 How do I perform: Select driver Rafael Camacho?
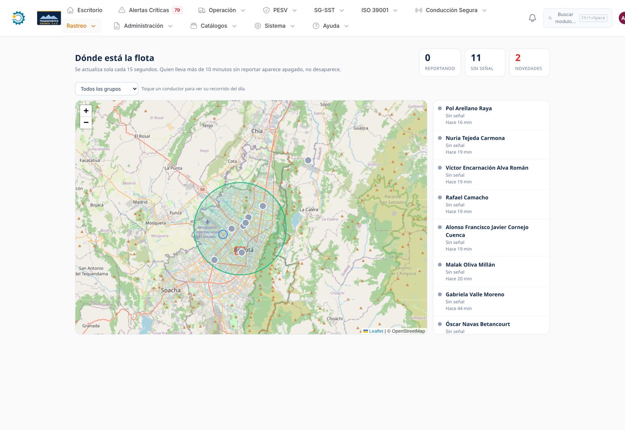click(491, 204)
